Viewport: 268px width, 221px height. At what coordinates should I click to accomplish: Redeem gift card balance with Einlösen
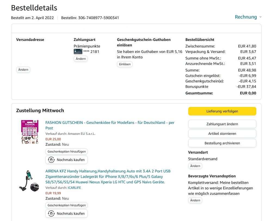125,64
